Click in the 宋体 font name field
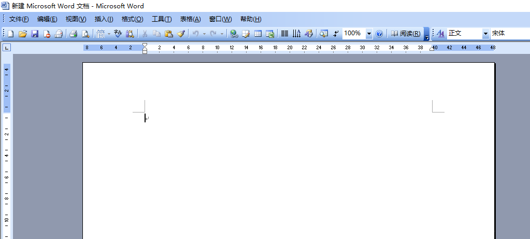The height and width of the screenshot is (239, 530). (509, 34)
